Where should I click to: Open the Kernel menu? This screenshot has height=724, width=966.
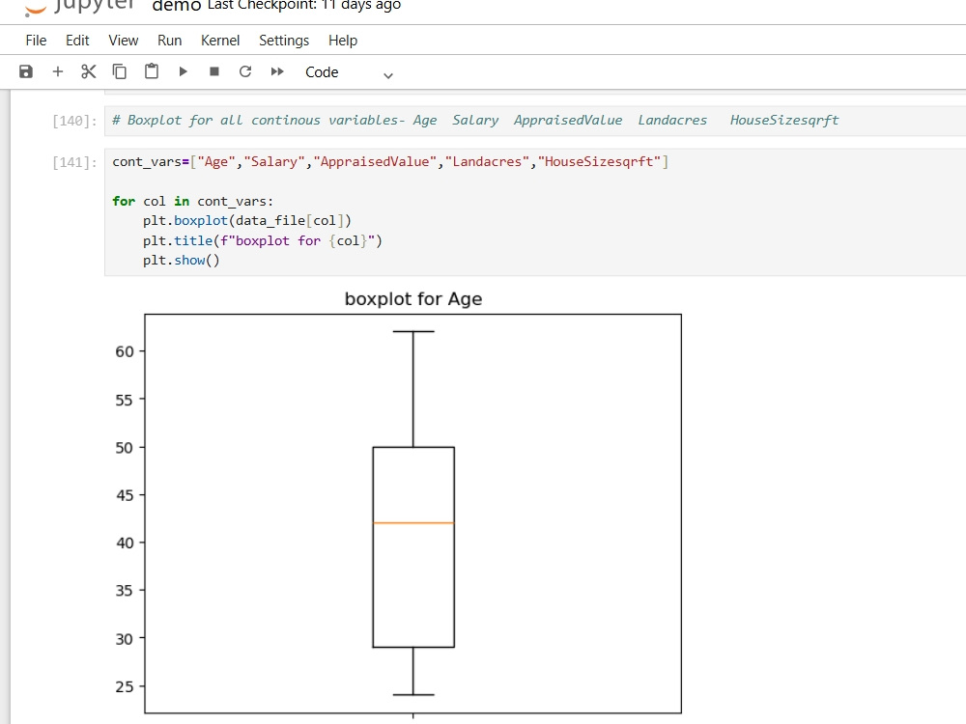click(220, 41)
